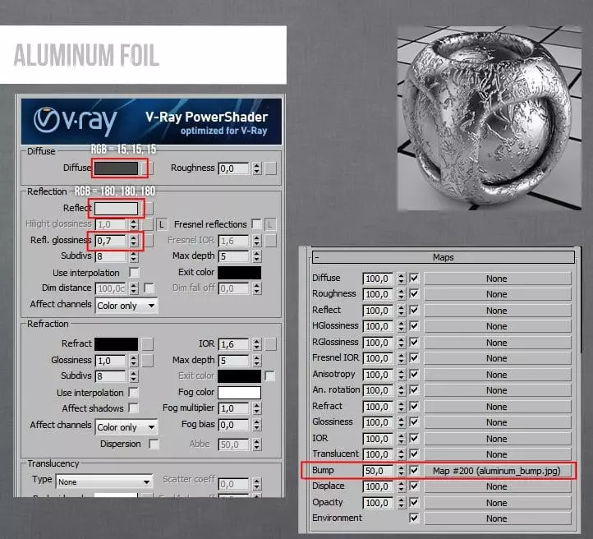The height and width of the screenshot is (539, 593).
Task: Click the Refl. glossiness map slot button
Action: coord(149,241)
